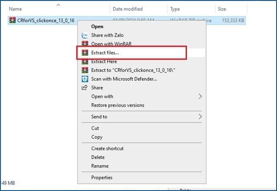Select Rename option
Screen dimensions: 277x191
(x=141, y=166)
